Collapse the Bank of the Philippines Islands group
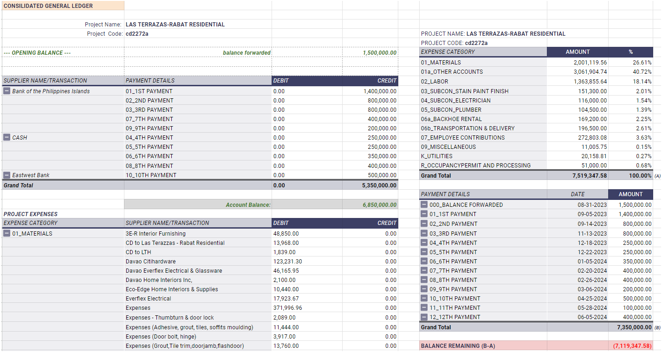The width and height of the screenshot is (662, 352). click(x=7, y=91)
